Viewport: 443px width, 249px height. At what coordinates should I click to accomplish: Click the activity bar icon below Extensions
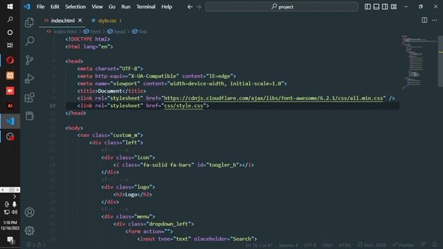[29, 116]
